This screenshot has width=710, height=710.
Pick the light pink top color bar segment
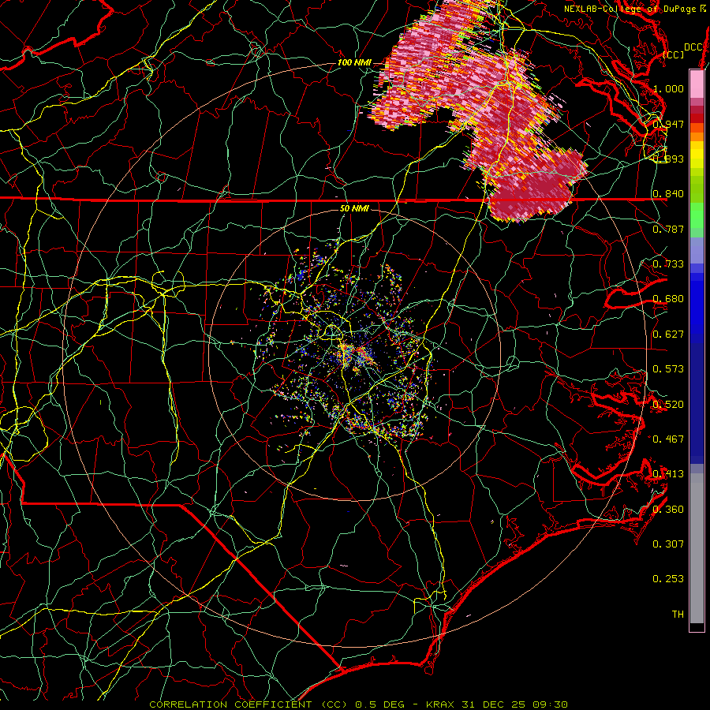(697, 84)
